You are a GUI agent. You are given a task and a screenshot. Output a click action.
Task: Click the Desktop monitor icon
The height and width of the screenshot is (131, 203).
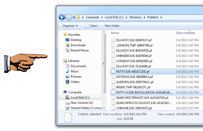click(x=67, y=40)
